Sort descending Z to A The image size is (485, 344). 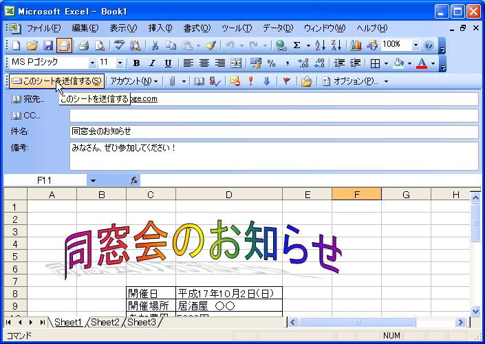click(336, 45)
